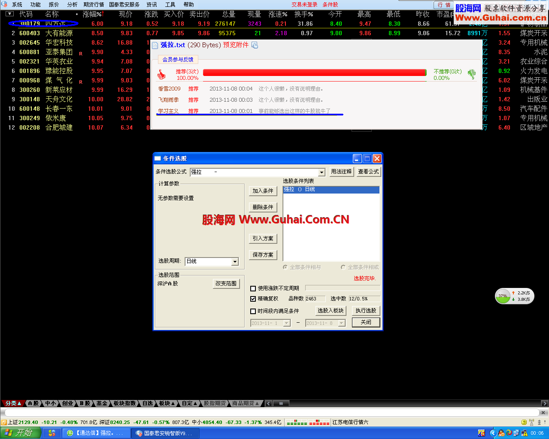
Task: Switch to the 国泰君安锐智版 taskbar window
Action: (x=165, y=433)
